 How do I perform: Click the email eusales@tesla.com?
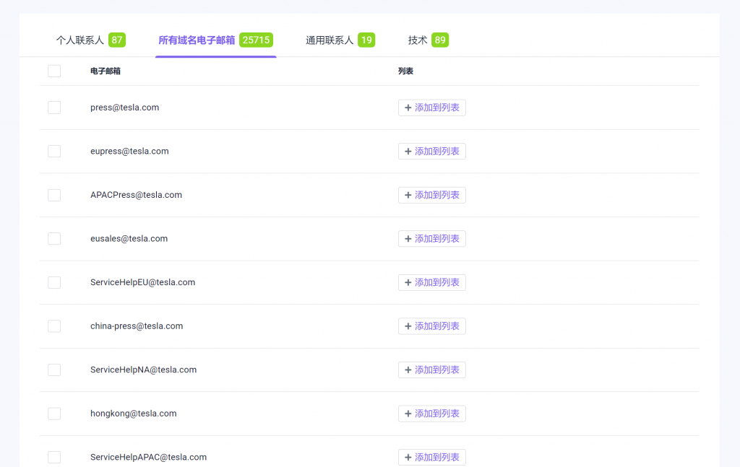click(x=129, y=238)
